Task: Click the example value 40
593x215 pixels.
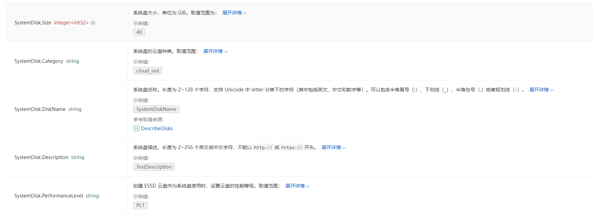Action: click(x=139, y=32)
